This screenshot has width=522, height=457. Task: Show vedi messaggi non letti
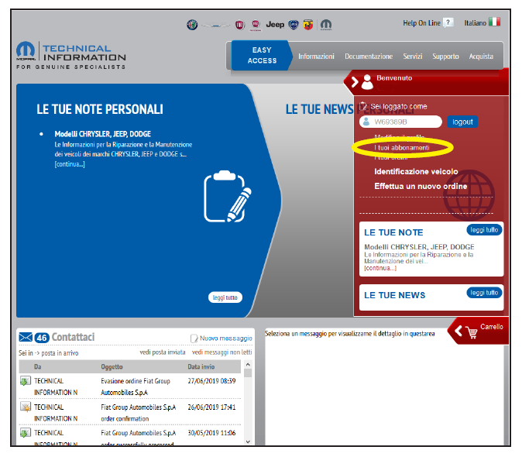tap(222, 352)
